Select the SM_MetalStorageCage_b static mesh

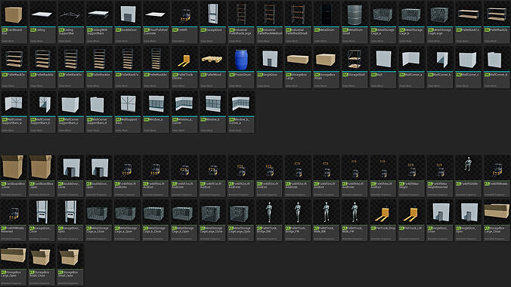[x=411, y=22]
